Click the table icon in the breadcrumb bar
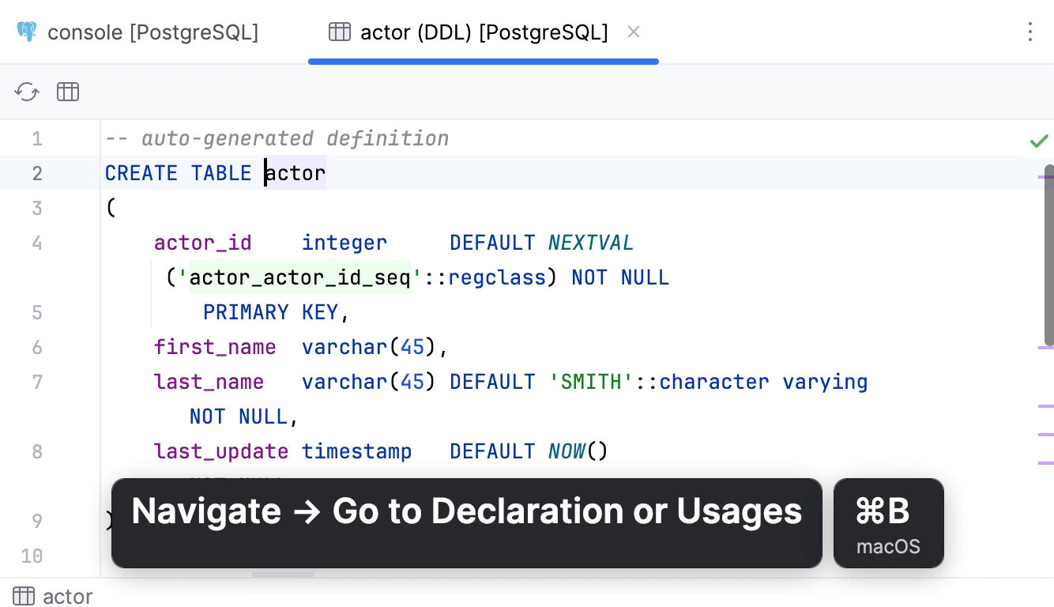Screen dimensions: 1054x607 (x=24, y=596)
